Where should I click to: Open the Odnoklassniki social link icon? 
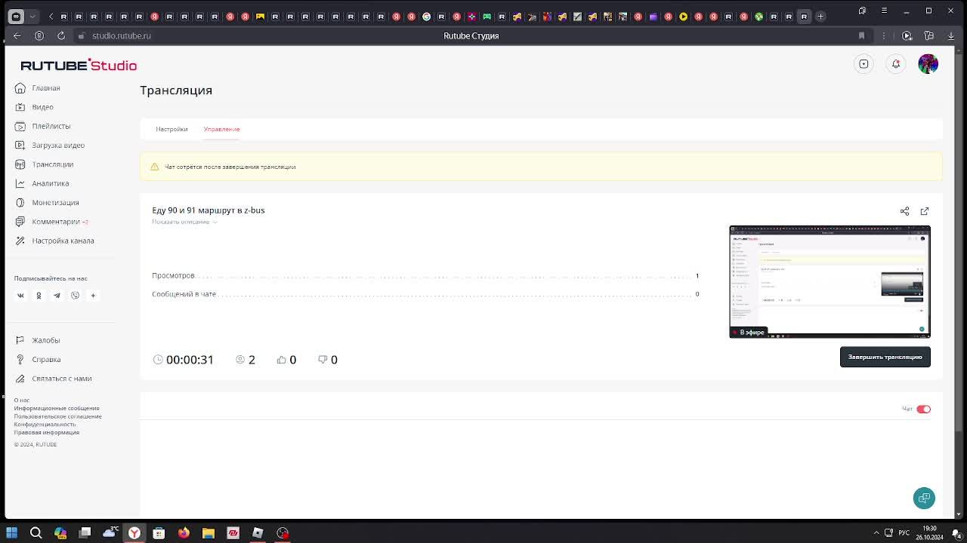39,296
